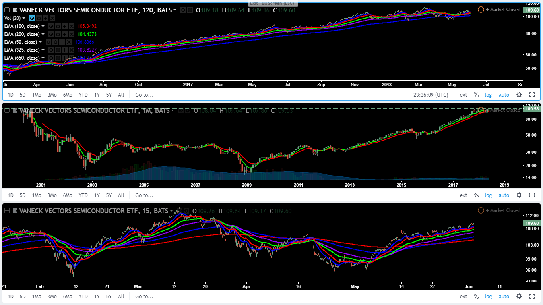Select the YTD range on the 1M chart

[83, 195]
